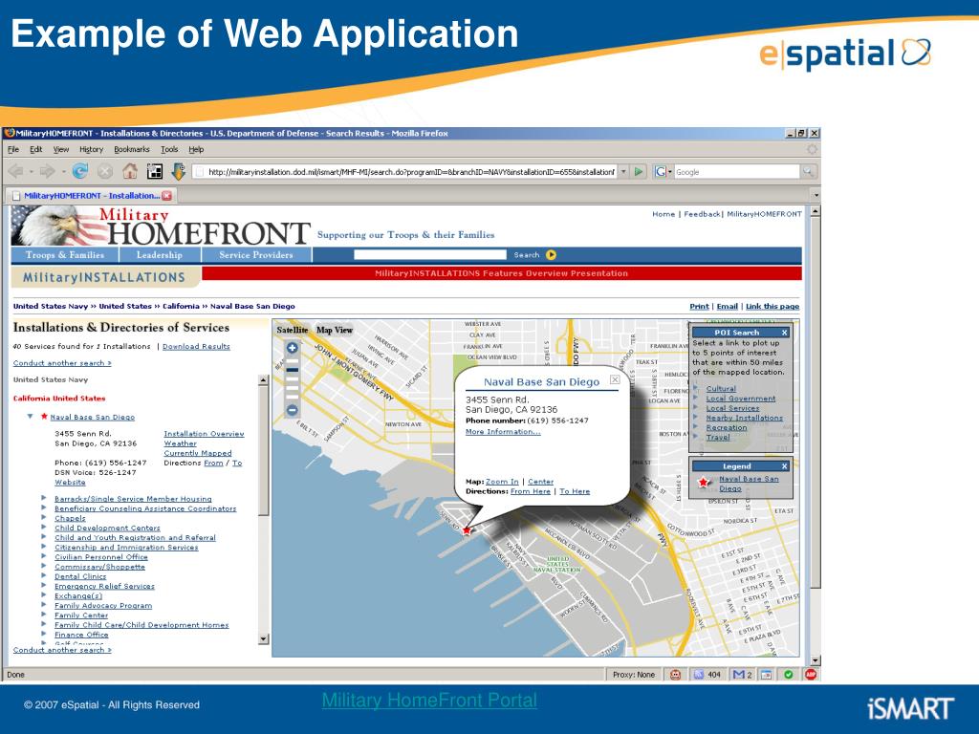The image size is (979, 734).
Task: Click in the MilitaryHOMEFRONT search field
Action: pos(430,254)
